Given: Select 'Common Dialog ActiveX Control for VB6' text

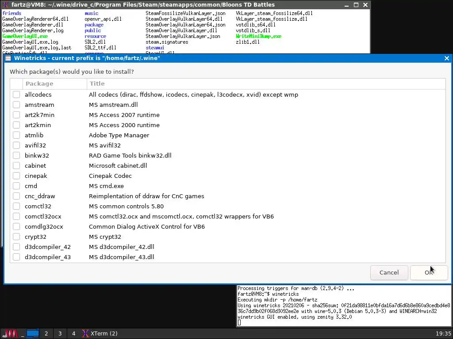Looking at the screenshot, I should pyautogui.click(x=147, y=226).
